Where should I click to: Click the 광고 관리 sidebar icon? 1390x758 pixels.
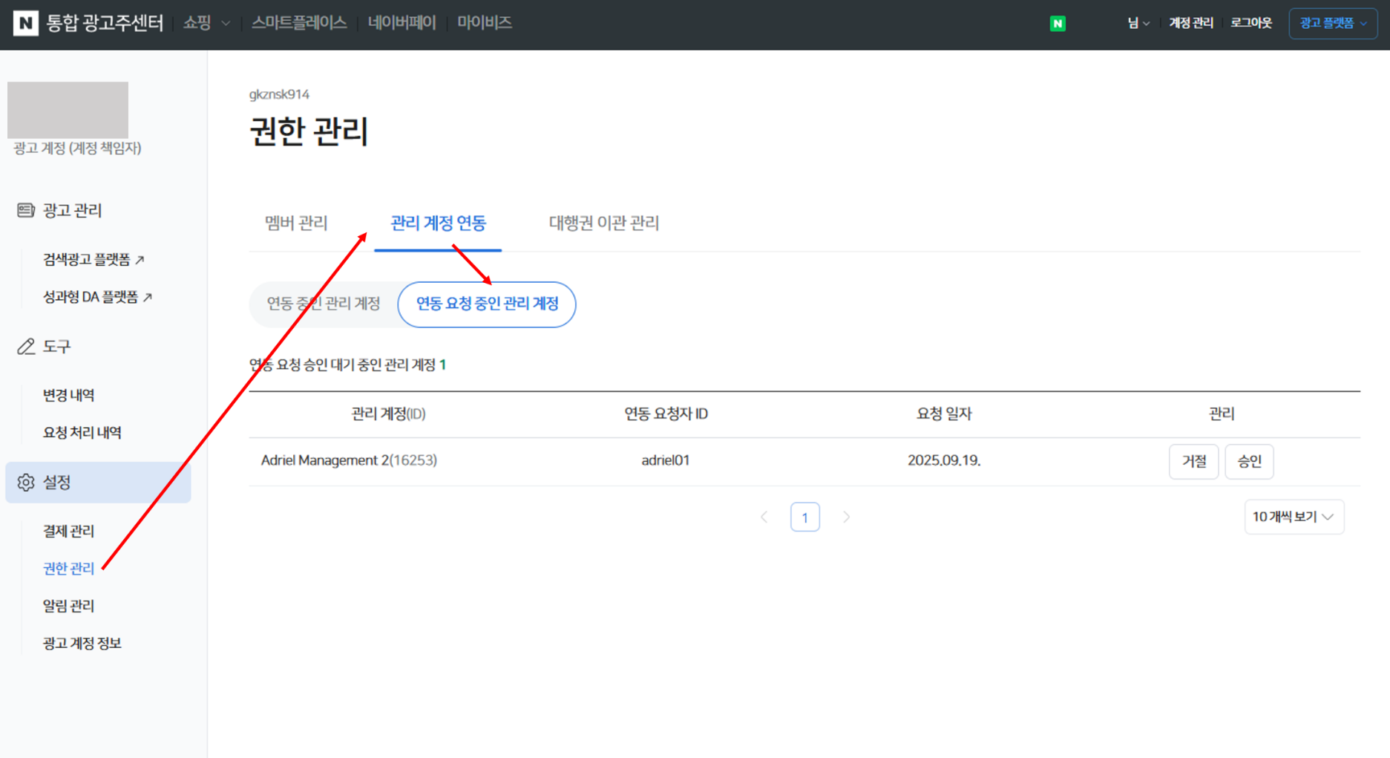point(26,211)
